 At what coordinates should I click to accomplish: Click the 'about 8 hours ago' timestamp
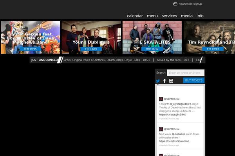click(169, 145)
